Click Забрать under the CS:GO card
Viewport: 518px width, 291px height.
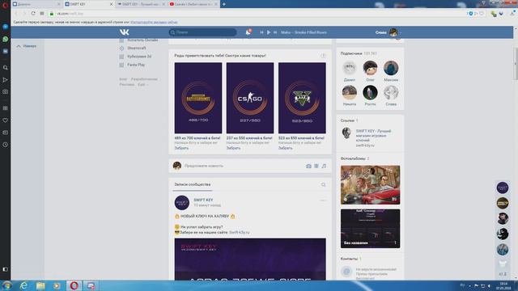[x=233, y=148]
